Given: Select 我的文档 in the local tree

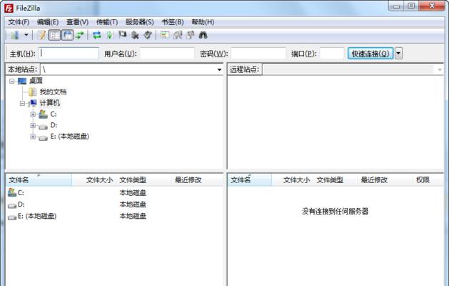Looking at the screenshot, I should coord(53,92).
